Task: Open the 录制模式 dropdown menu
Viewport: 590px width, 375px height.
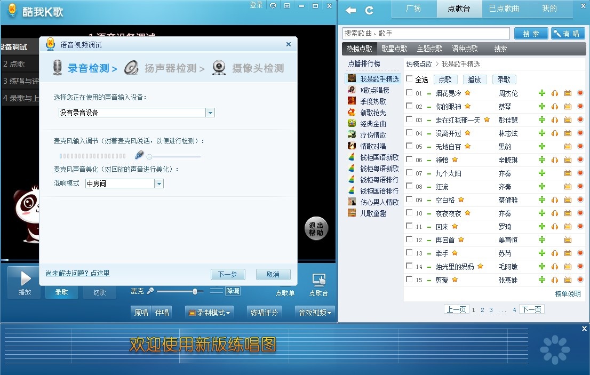Action: (x=209, y=312)
